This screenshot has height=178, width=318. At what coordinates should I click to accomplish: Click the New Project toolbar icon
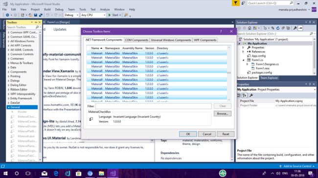23,15
